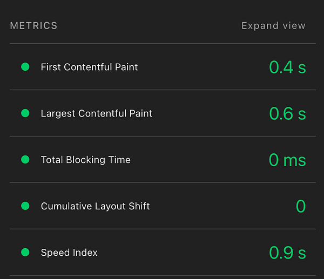The height and width of the screenshot is (279, 324).
Task: Click the Cumulative Layout Shift green status dot
Action: pyautogui.click(x=25, y=206)
